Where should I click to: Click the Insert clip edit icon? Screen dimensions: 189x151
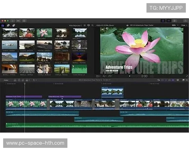(19, 80)
